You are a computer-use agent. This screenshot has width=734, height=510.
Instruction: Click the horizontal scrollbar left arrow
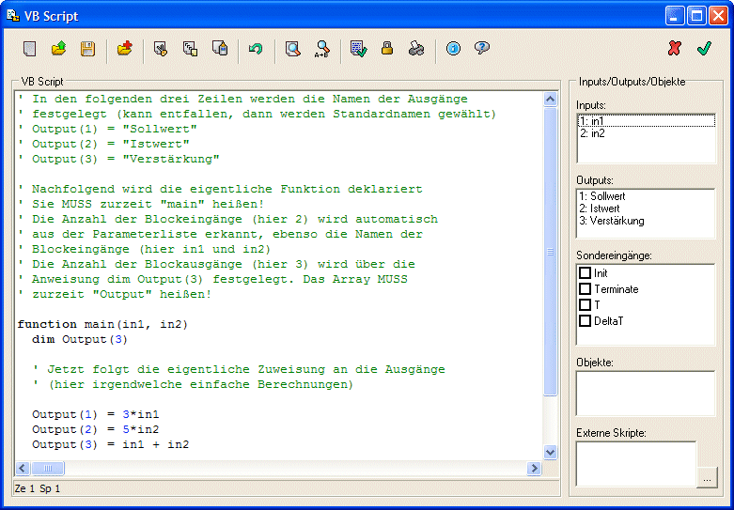click(23, 468)
